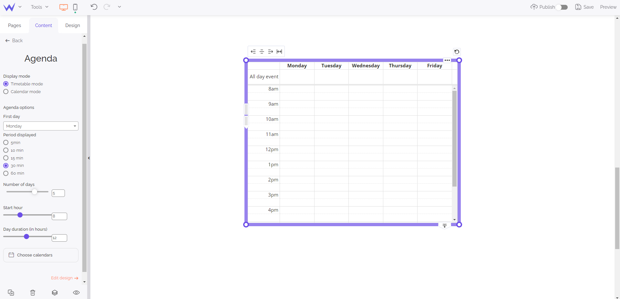
Task: Select 5min period
Action: coord(6,142)
